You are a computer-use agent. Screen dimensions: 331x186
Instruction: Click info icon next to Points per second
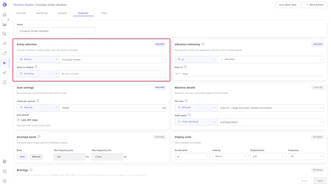coord(38,101)
